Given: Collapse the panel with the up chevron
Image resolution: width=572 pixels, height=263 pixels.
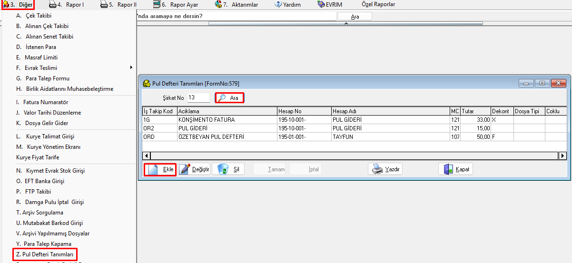Looking at the screenshot, I should point(346,23).
